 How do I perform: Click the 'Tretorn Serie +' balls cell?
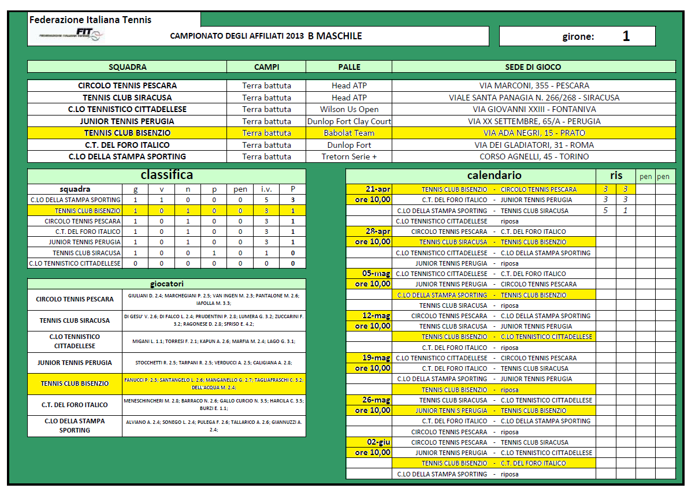click(x=349, y=157)
